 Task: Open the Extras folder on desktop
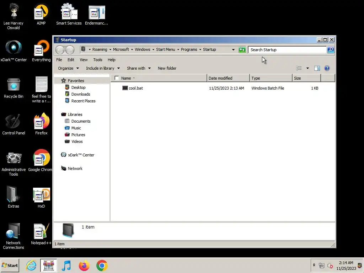(x=14, y=197)
